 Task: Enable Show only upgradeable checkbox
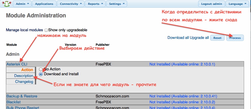[46, 30]
